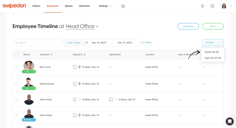Open the Deliveries tab
Screen dimensions: 236x128
(x=84, y=6)
